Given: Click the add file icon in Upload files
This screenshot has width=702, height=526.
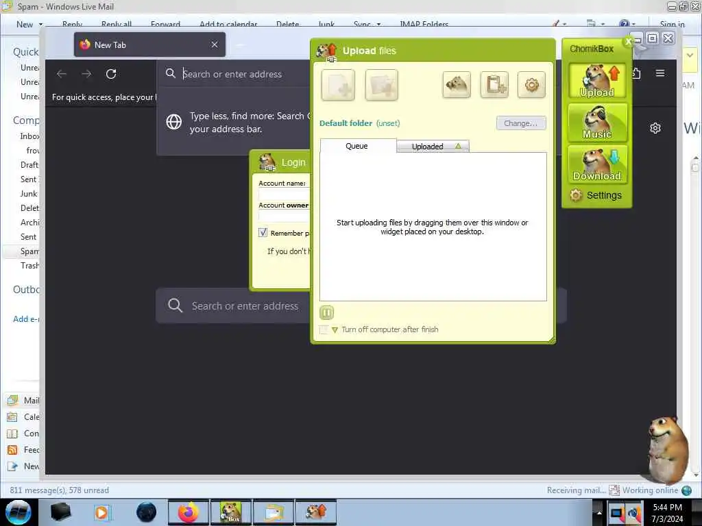Looking at the screenshot, I should pos(338,84).
